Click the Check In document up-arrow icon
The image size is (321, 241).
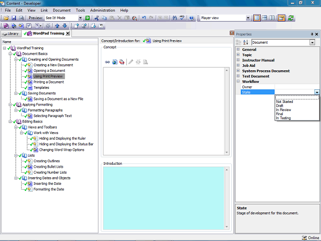(x=77, y=26)
